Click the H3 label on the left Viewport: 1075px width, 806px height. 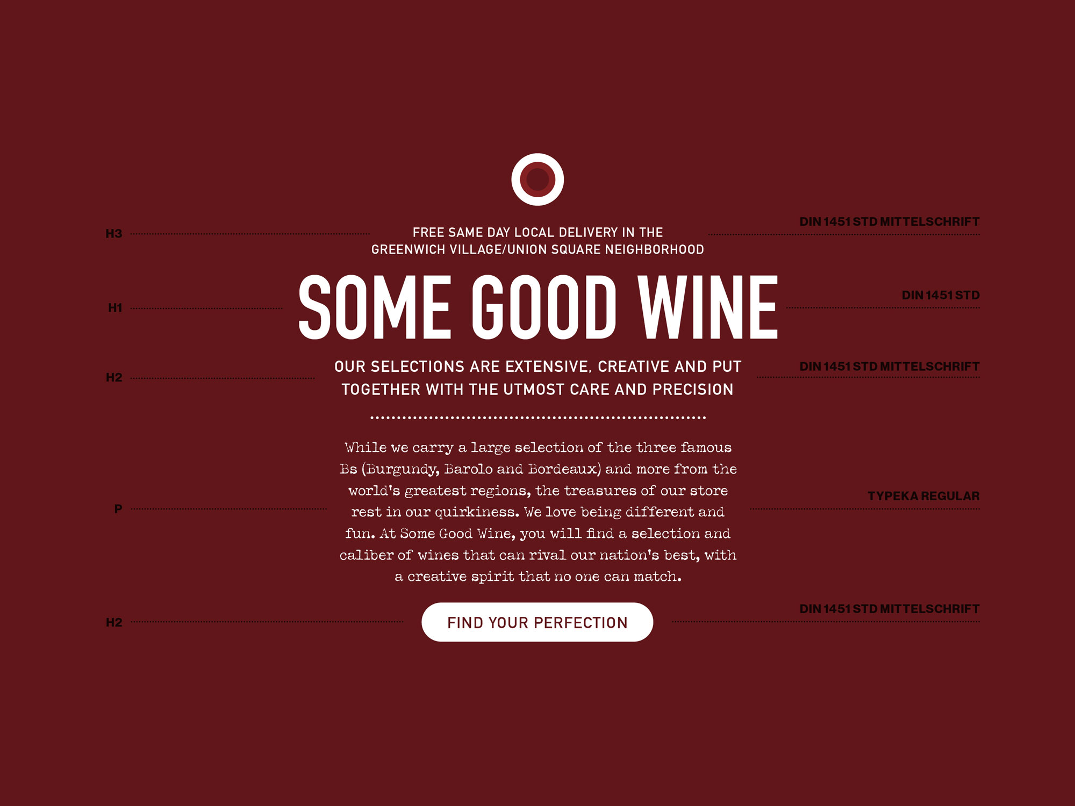pos(114,234)
